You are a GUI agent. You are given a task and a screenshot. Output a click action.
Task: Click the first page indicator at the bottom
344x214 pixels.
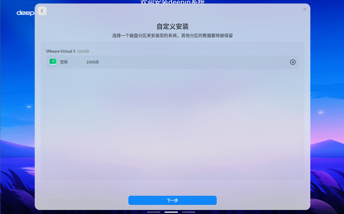tap(154, 212)
